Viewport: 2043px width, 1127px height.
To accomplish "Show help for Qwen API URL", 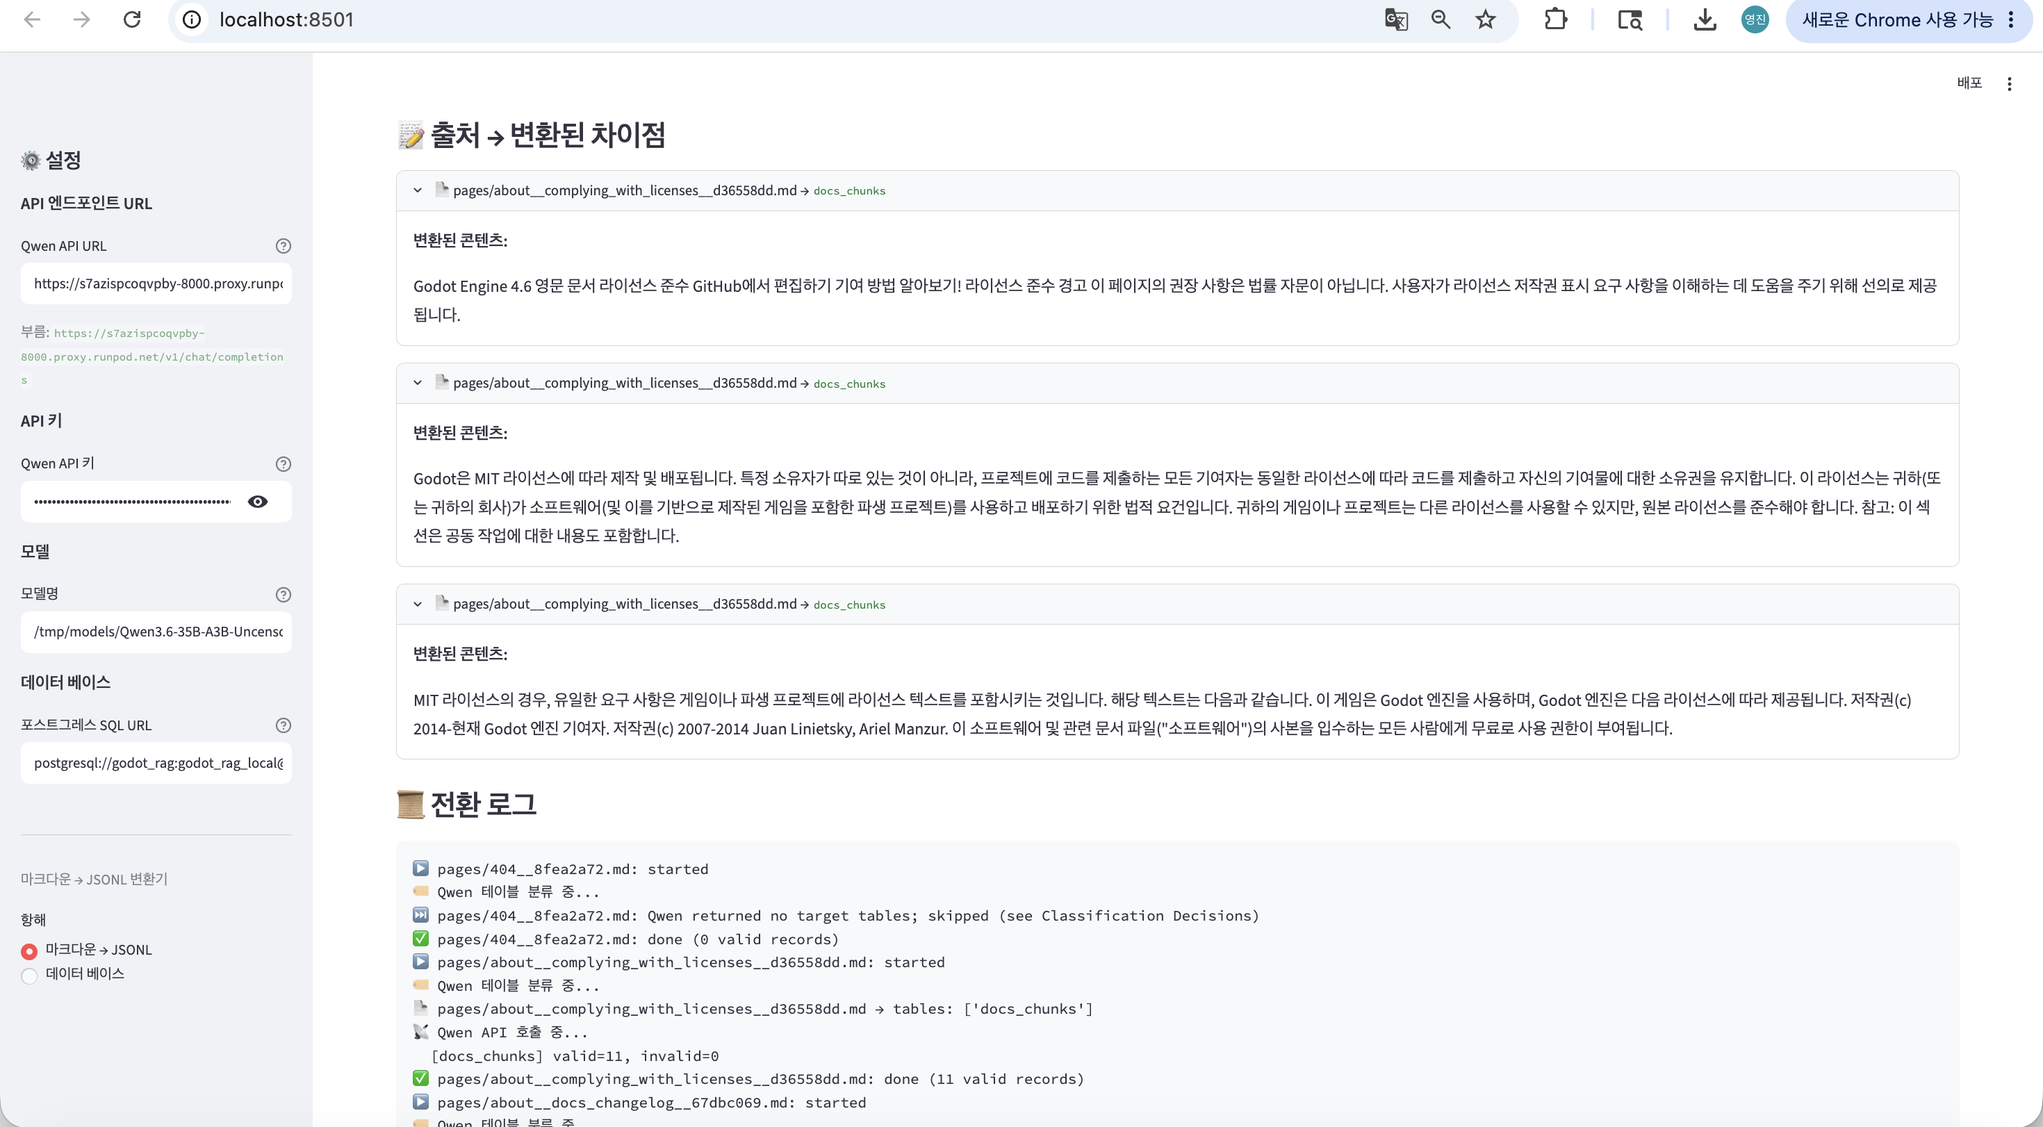I will (283, 246).
